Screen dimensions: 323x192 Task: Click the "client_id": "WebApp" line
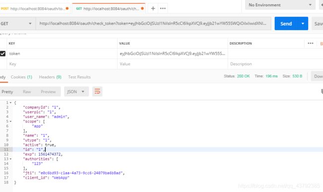pyautogui.click(x=46, y=178)
